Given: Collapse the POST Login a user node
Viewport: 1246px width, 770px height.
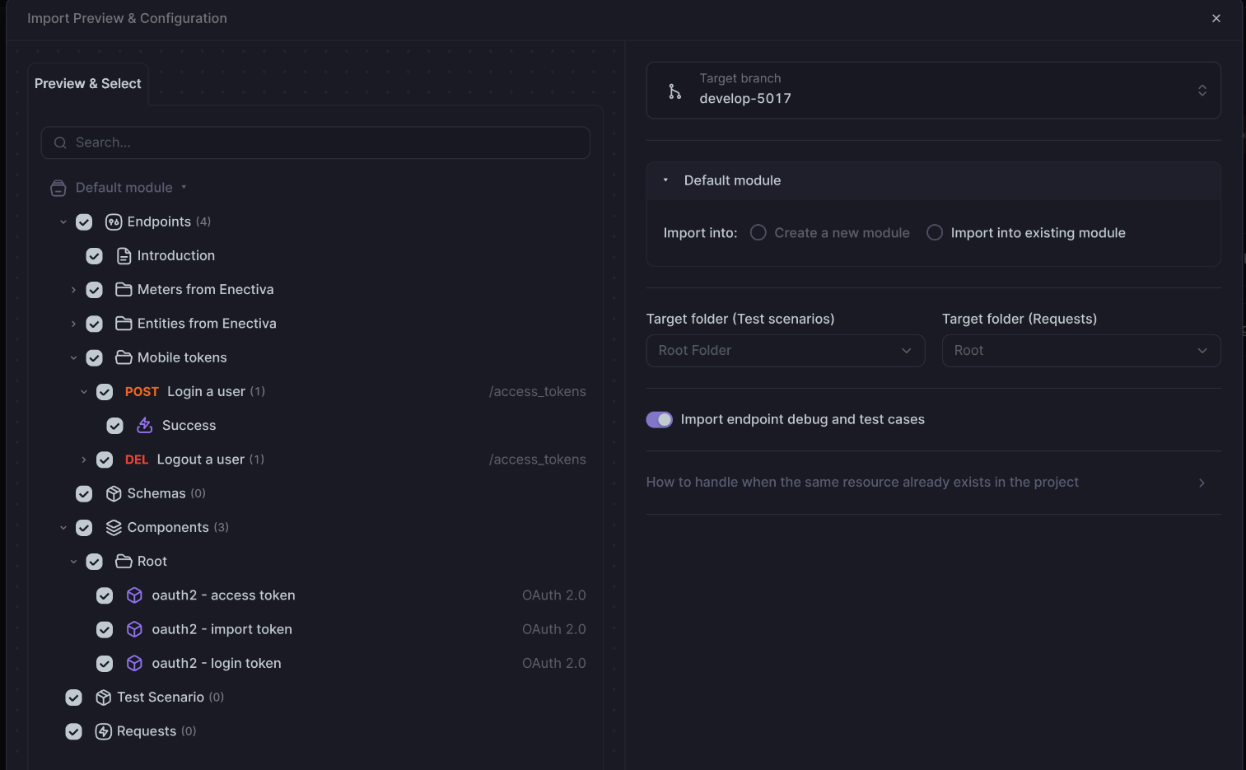Looking at the screenshot, I should click(x=84, y=392).
